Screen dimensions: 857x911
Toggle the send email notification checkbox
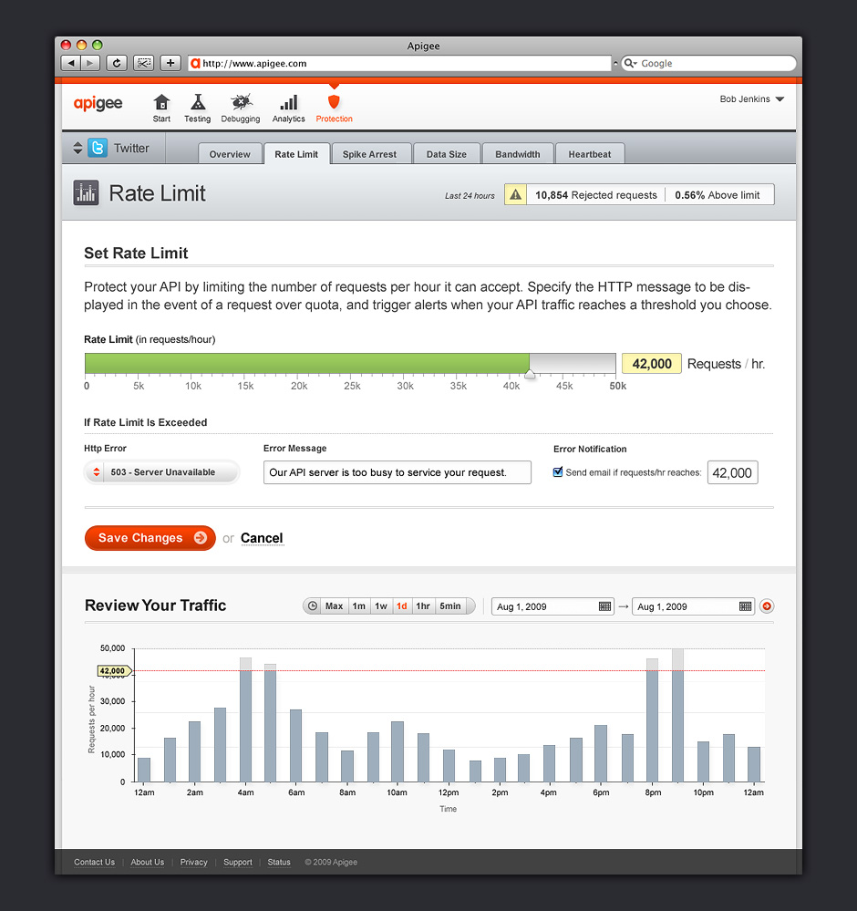click(x=559, y=472)
